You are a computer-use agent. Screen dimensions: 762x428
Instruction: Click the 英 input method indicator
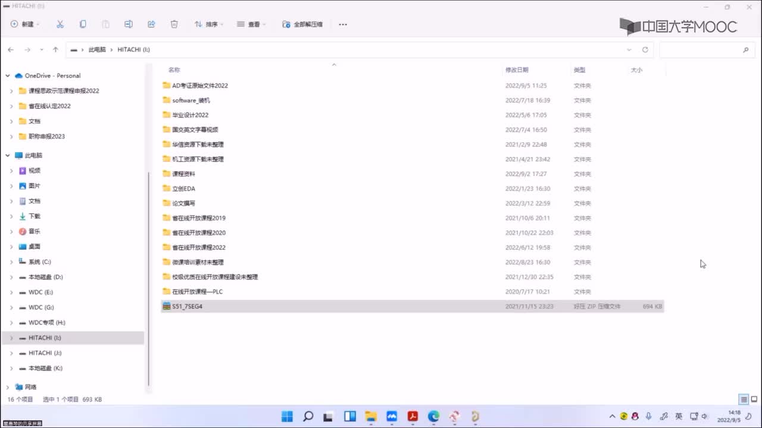point(679,417)
